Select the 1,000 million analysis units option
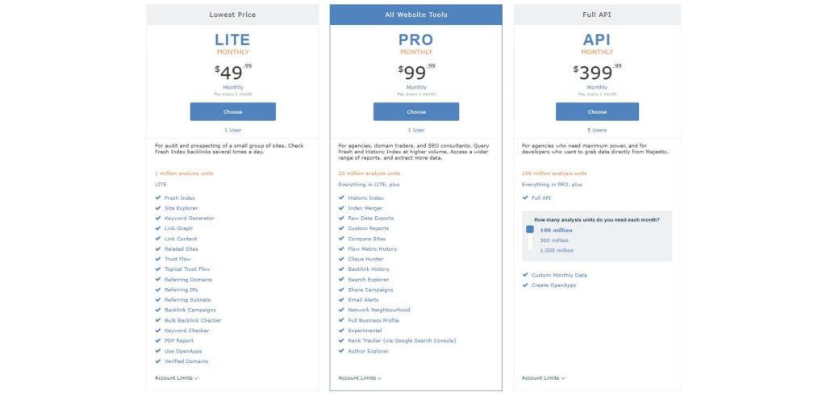826x396 pixels. pos(557,250)
